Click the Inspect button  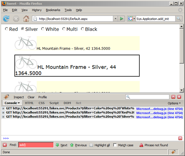(19, 97)
